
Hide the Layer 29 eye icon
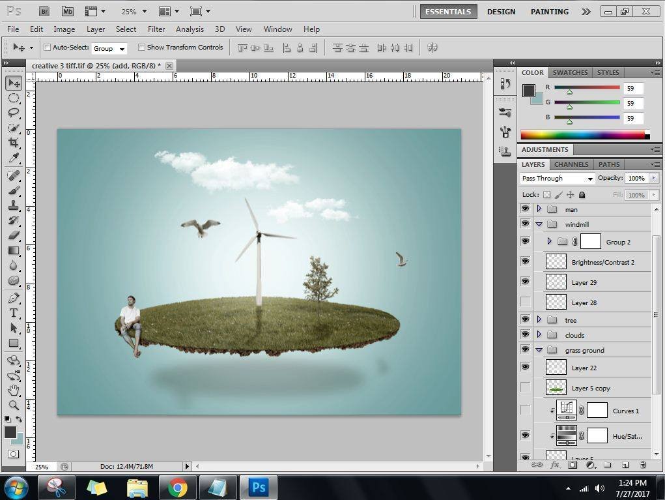point(525,282)
